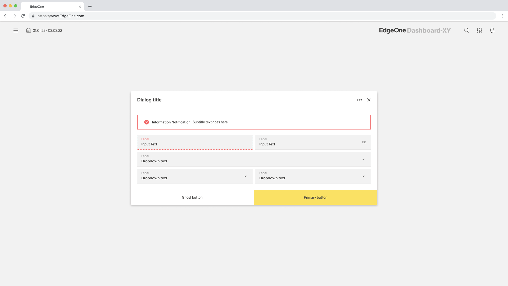Click the Ghost button
Screen dimensions: 508x286
tap(192, 197)
